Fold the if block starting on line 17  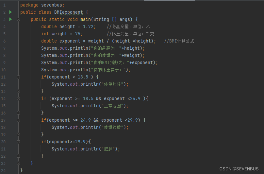(x=18, y=120)
